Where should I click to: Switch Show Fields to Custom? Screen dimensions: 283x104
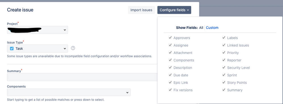coord(212,28)
